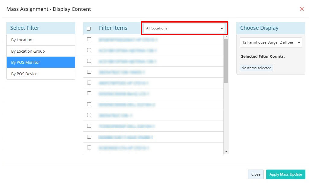The image size is (312, 184).
Task: Choose the By POS Monitor filter
Action: (x=41, y=62)
